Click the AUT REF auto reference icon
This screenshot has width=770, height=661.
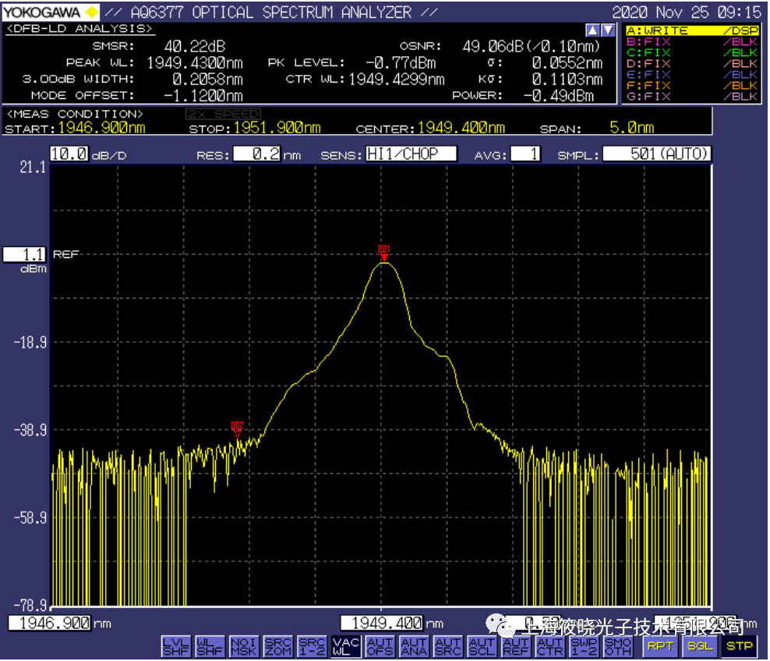(516, 646)
